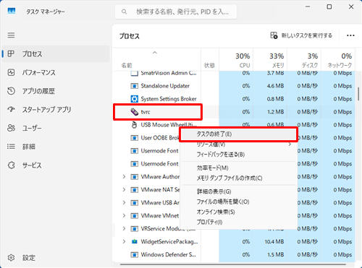Choose Properties (プロパティ) menu item
Image resolution: width=362 pixels, height=268 pixels.
pos(239,222)
